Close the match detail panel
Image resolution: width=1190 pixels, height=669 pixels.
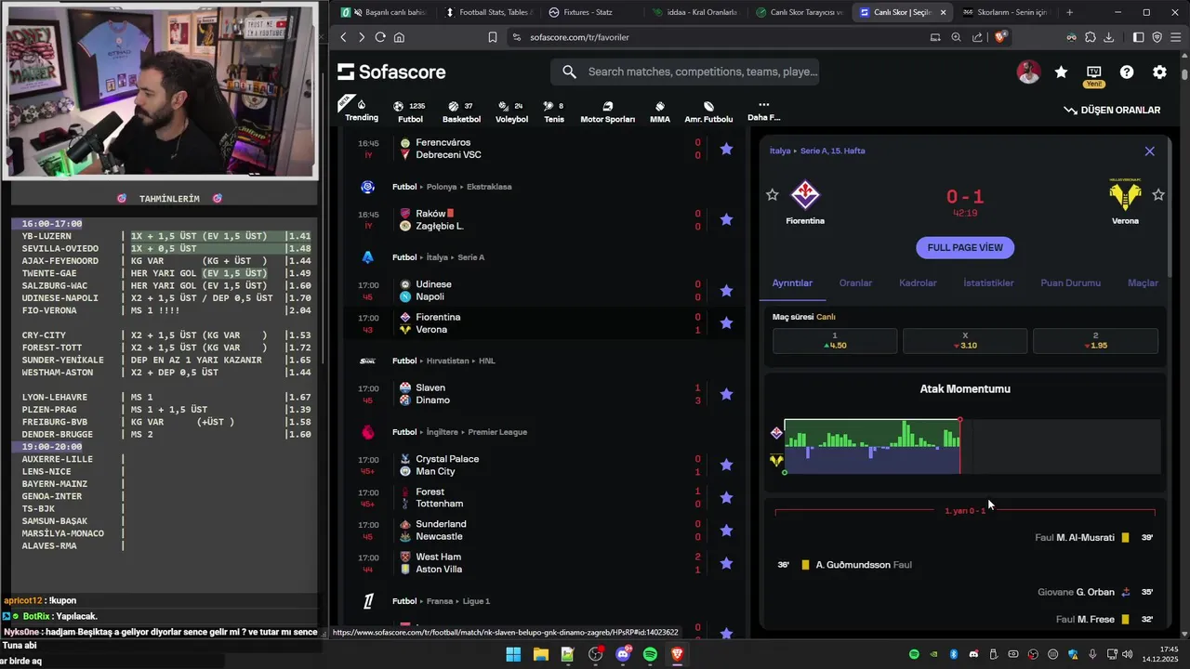[x=1149, y=151]
